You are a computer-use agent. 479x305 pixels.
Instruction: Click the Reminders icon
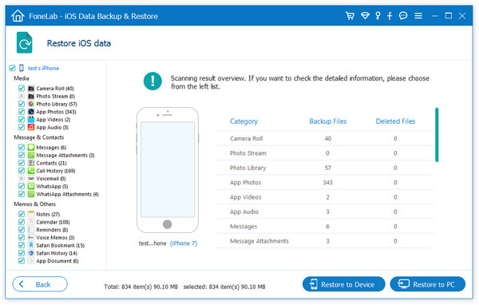coord(31,229)
